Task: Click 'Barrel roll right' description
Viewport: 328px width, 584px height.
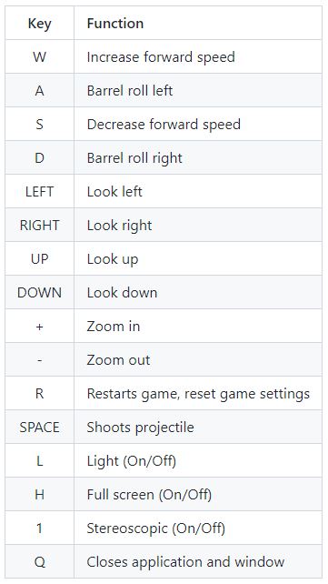Action: click(134, 158)
